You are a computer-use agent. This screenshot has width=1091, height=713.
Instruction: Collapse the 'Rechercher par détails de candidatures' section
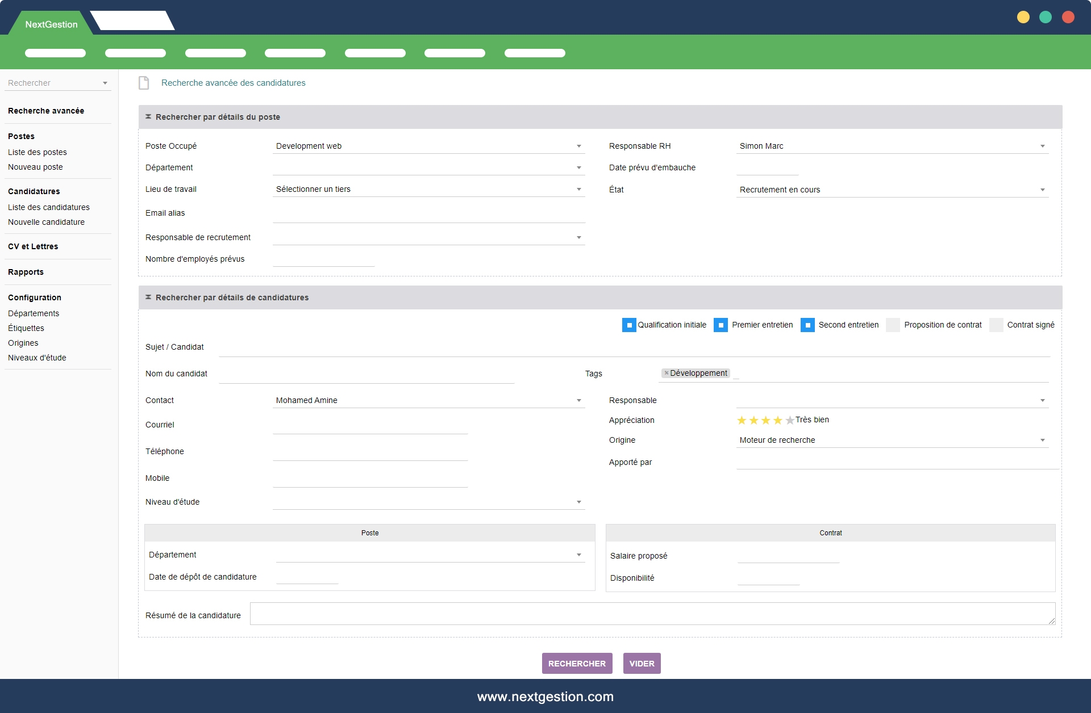[148, 297]
